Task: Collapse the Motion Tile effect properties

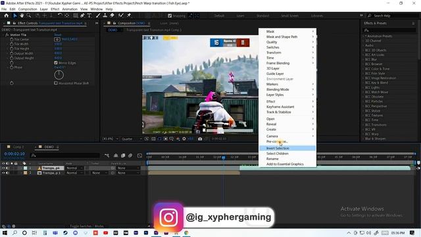Action: point(3,35)
